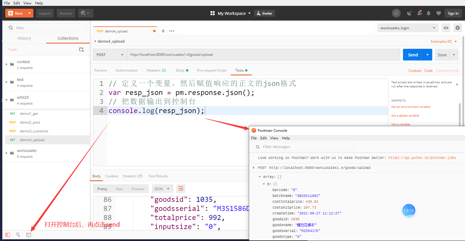Open the Examples (0) dropdown
This screenshot has width=465, height=241.
(443, 41)
